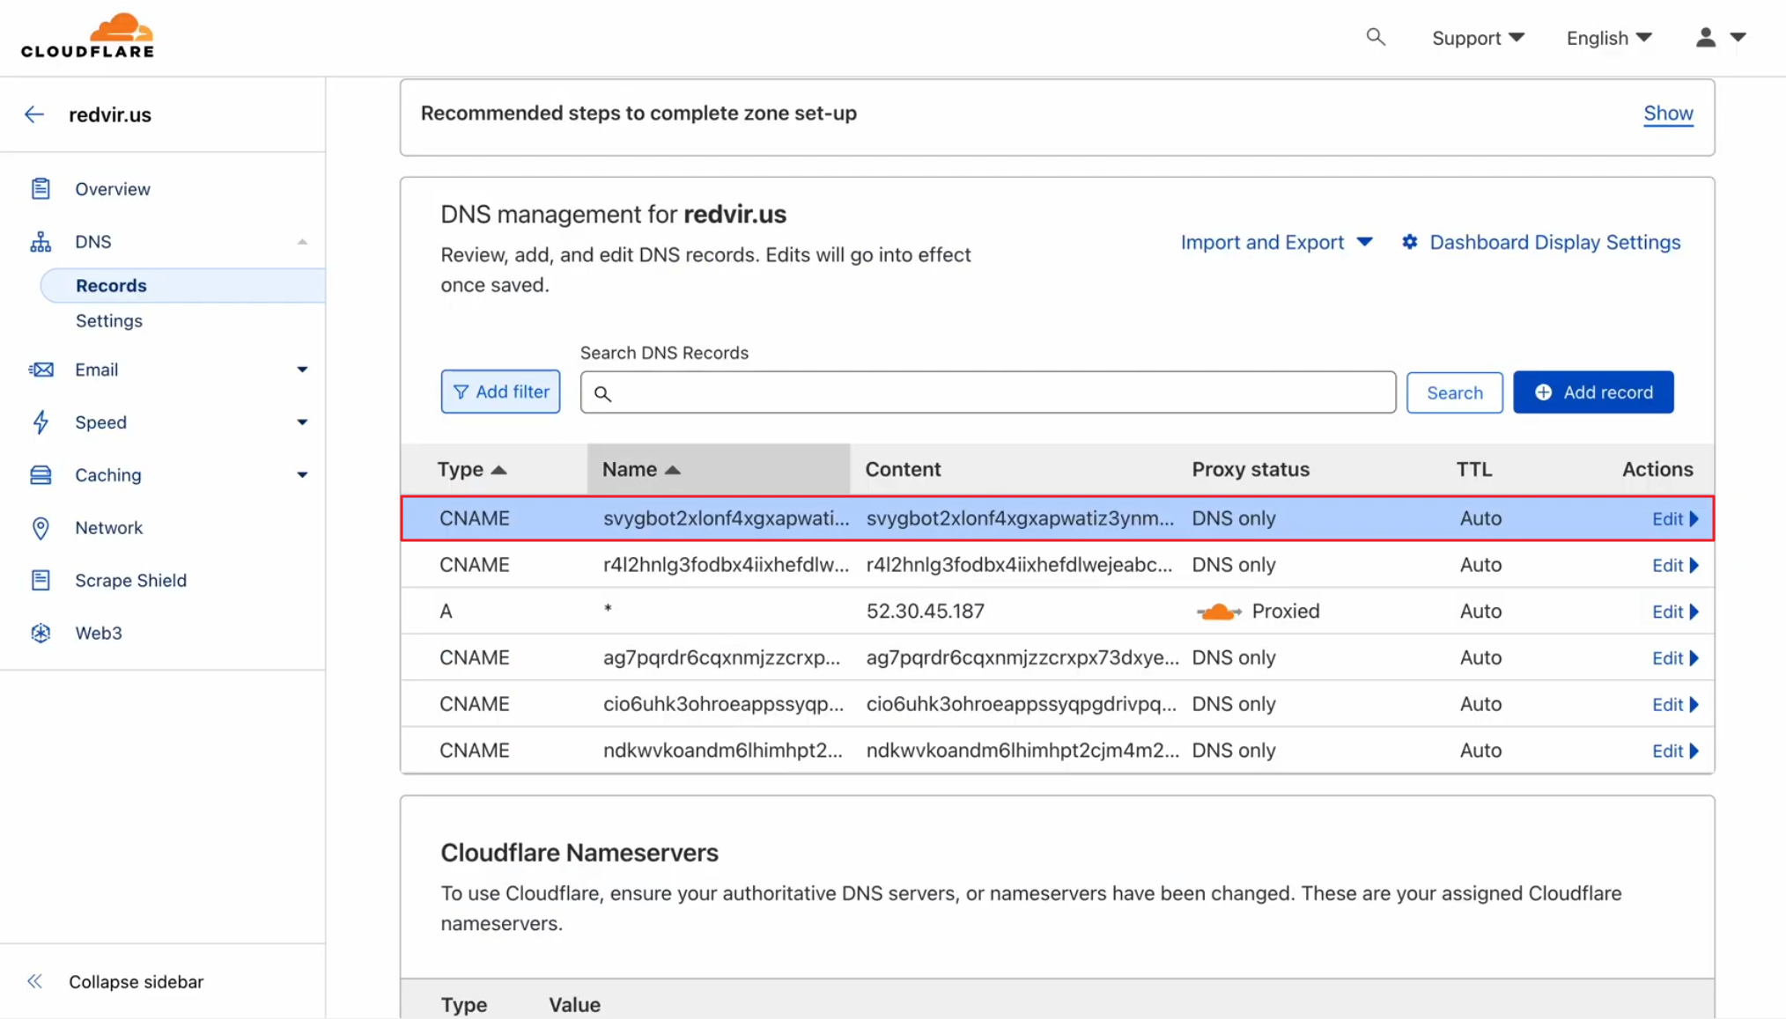Click the Search DNS Records input field
The height and width of the screenshot is (1019, 1786).
[986, 392]
